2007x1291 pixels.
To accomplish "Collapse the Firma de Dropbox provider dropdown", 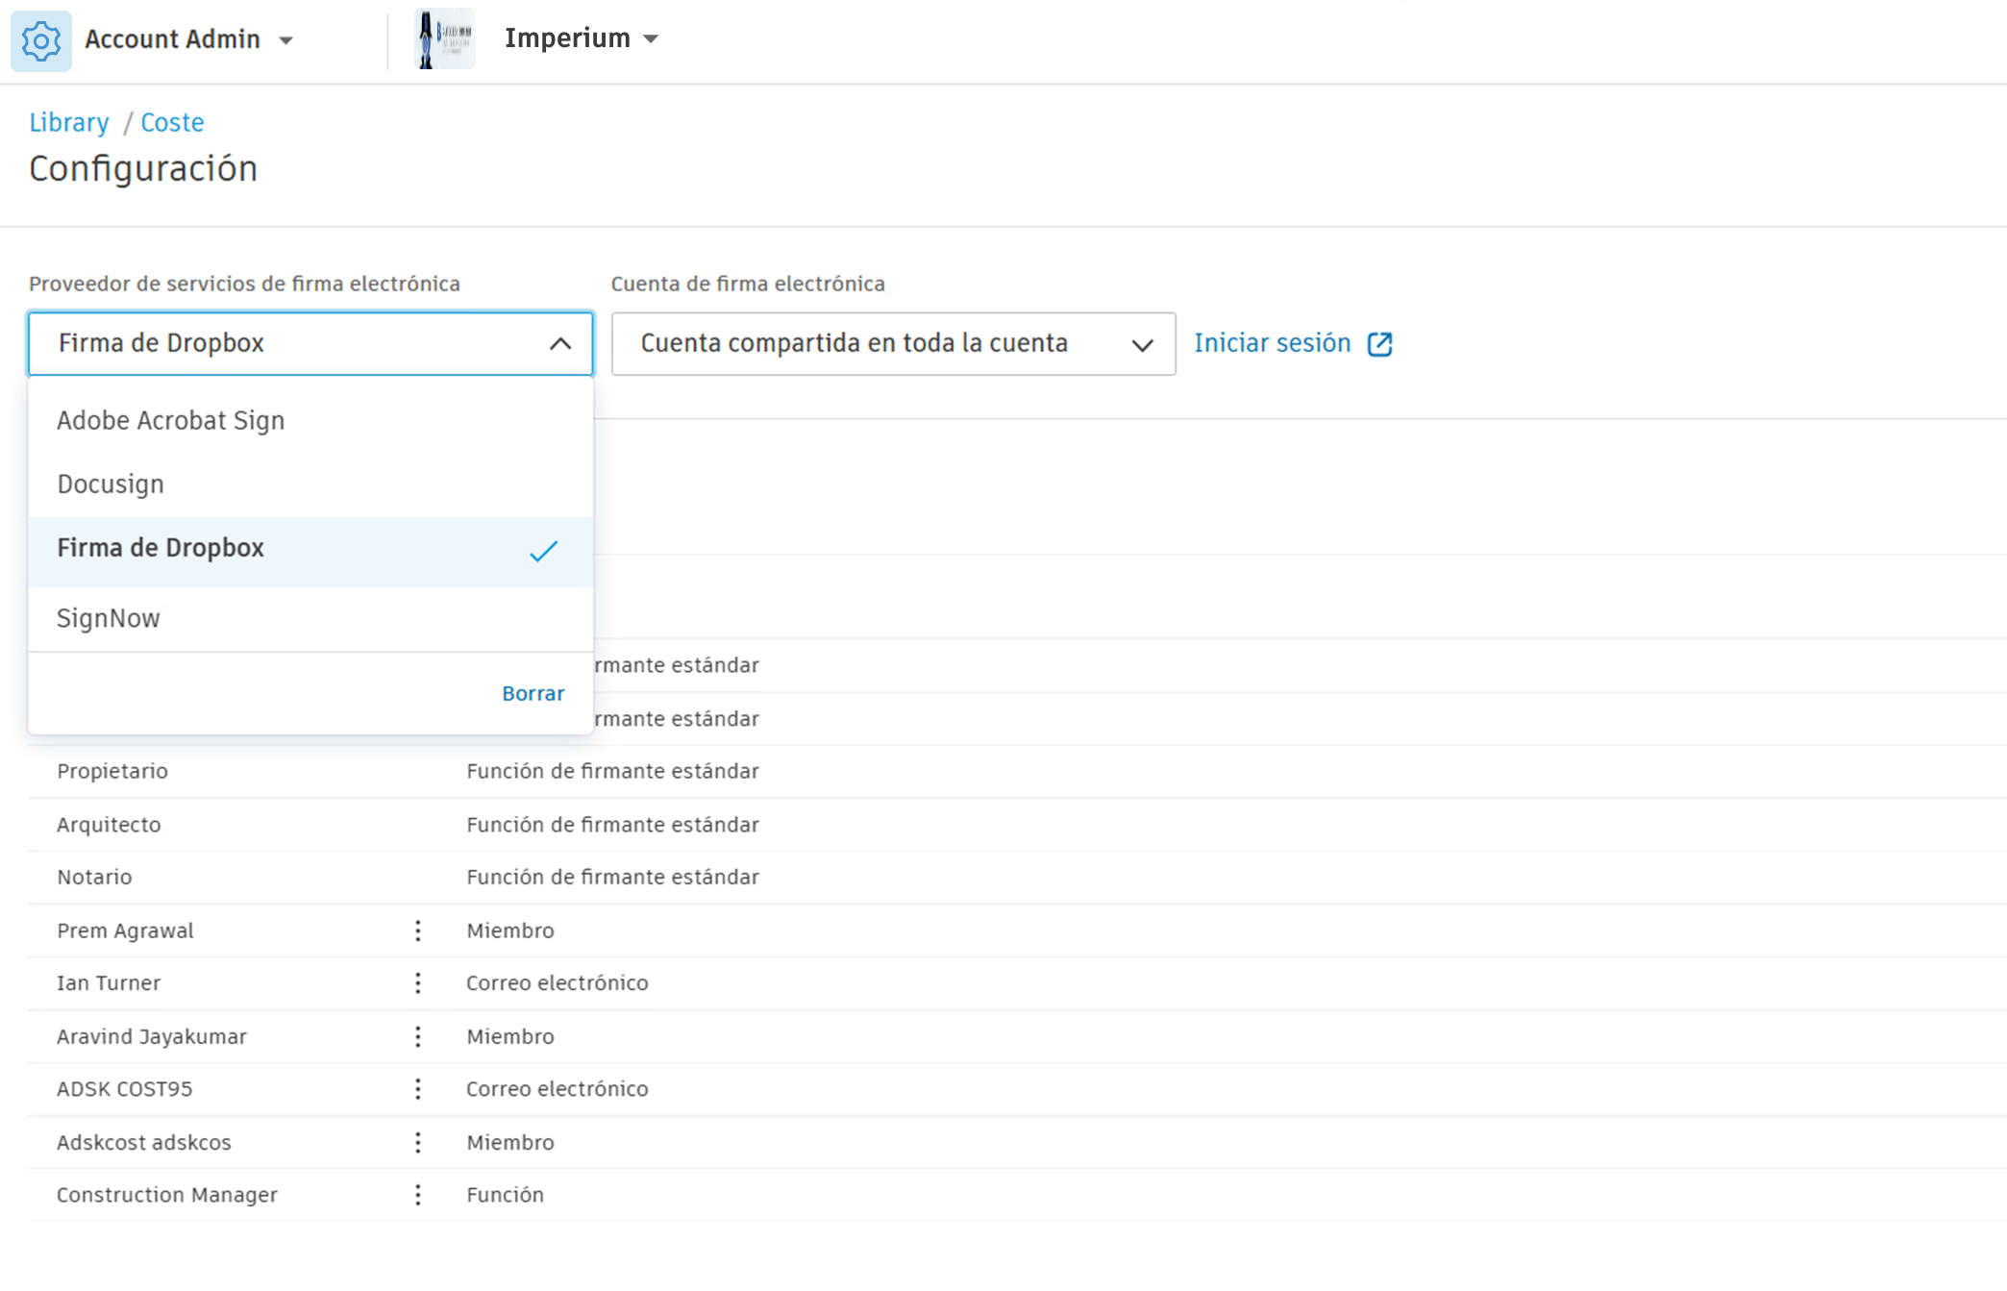I will click(x=559, y=343).
